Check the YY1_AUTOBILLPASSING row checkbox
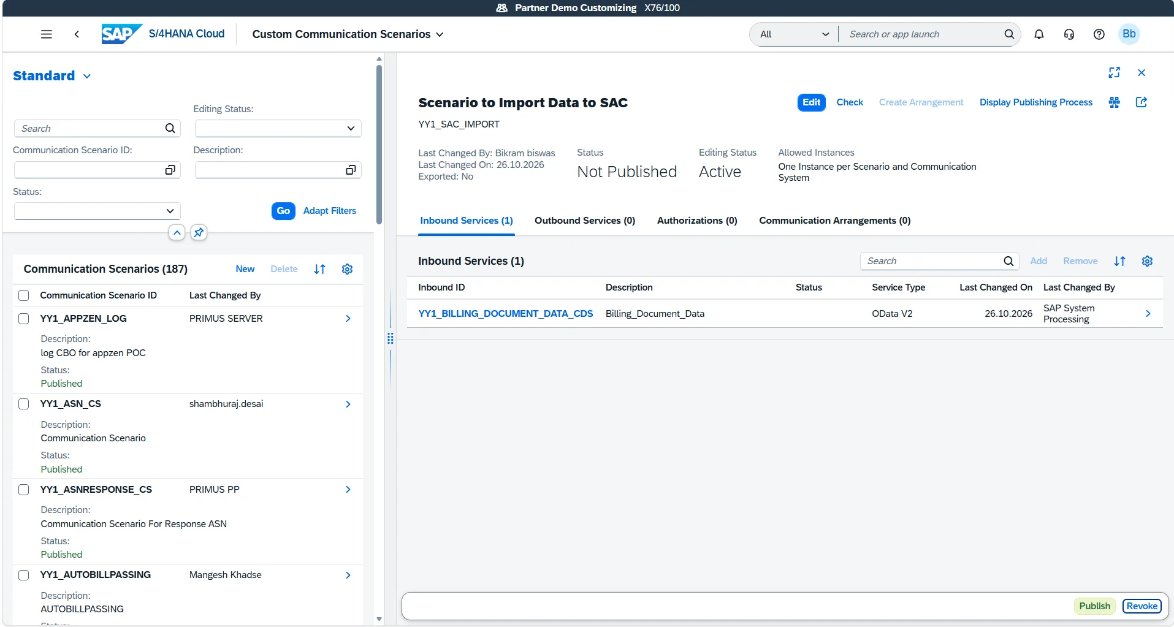Viewport: 1174px width, 627px height. point(24,575)
